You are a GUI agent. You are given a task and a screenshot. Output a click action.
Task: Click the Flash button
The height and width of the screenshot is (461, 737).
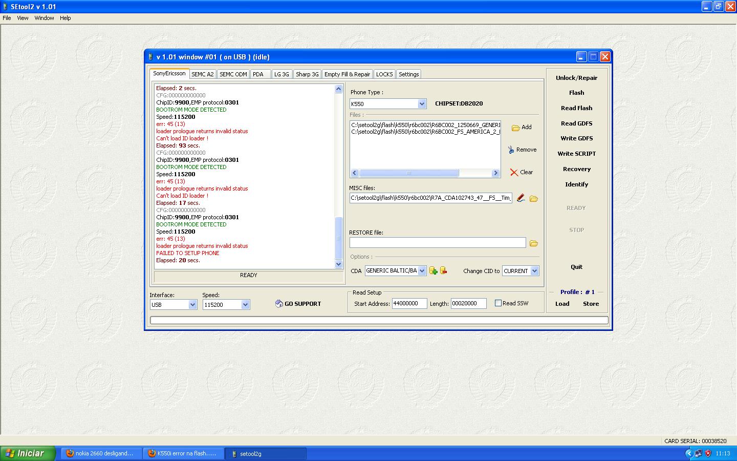pyautogui.click(x=577, y=93)
